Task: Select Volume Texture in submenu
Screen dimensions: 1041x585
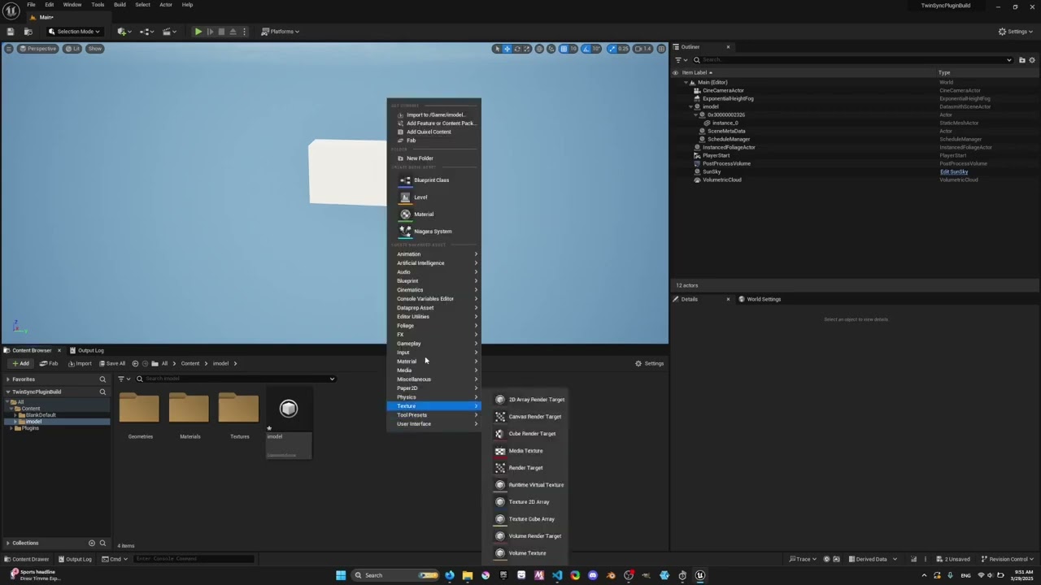Action: [529, 553]
